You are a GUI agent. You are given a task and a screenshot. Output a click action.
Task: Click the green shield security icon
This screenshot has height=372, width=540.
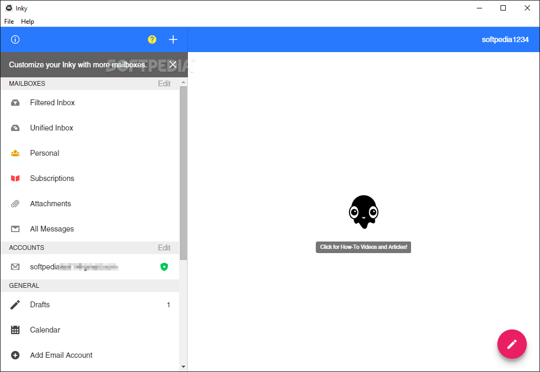(164, 267)
